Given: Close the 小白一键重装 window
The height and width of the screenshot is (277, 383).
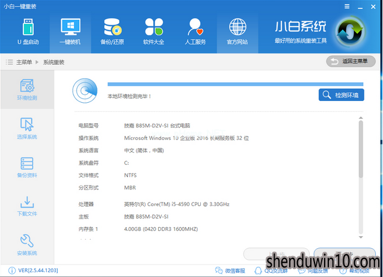Looking at the screenshot, I should [x=373, y=7].
